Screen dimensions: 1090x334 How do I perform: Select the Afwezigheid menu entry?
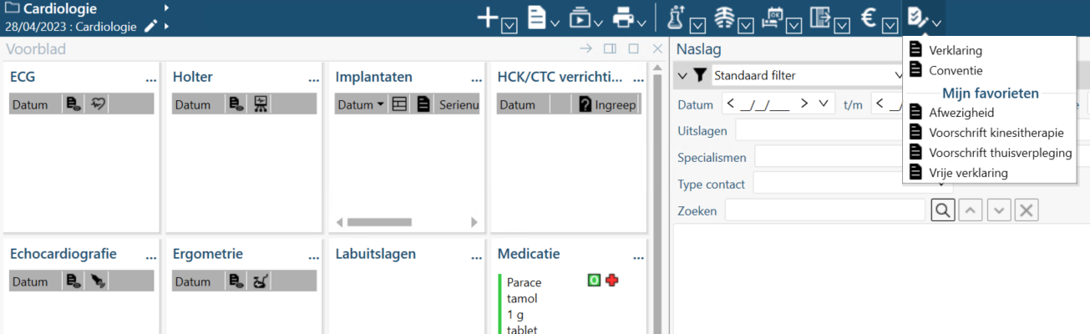(961, 112)
